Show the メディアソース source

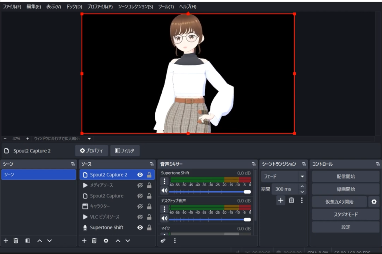140,185
